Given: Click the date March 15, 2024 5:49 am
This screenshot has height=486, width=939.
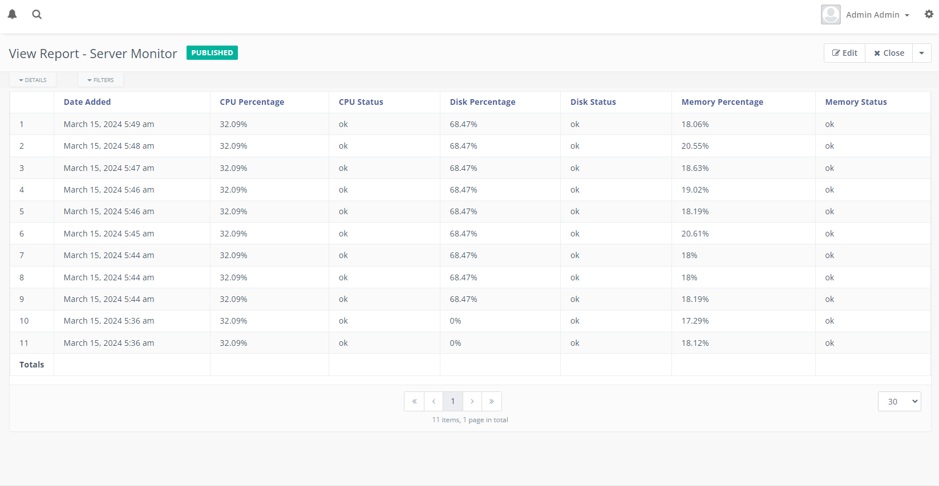Looking at the screenshot, I should click(x=109, y=124).
